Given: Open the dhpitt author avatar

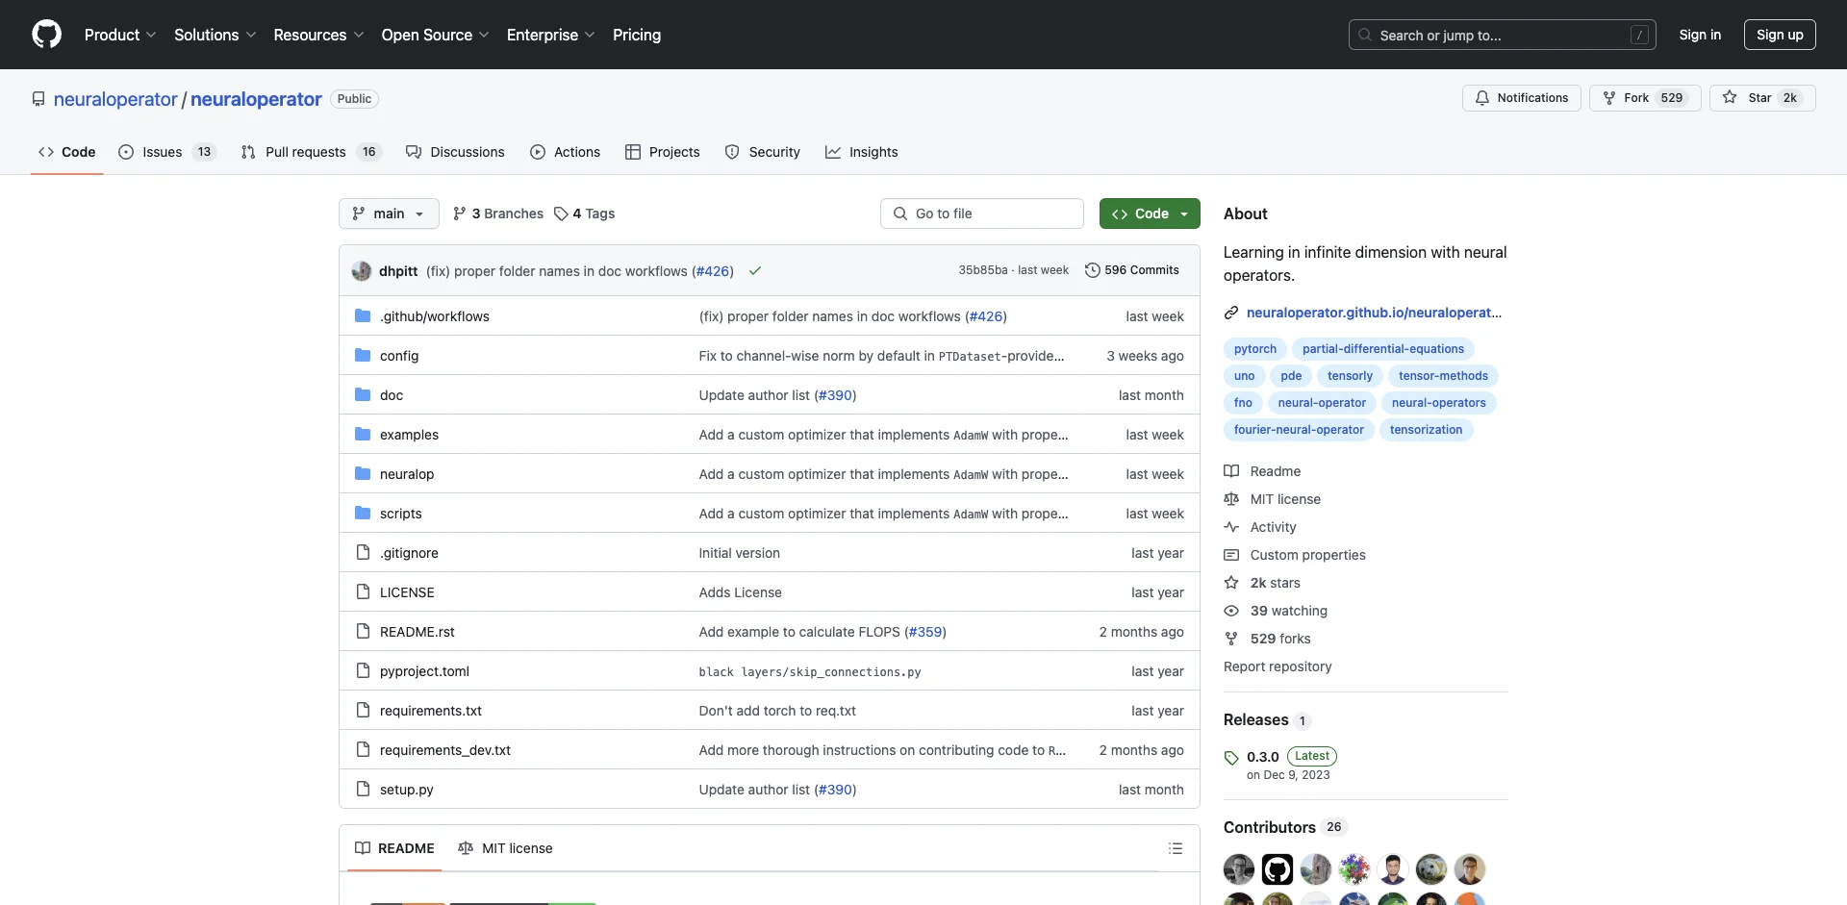Looking at the screenshot, I should (x=362, y=271).
